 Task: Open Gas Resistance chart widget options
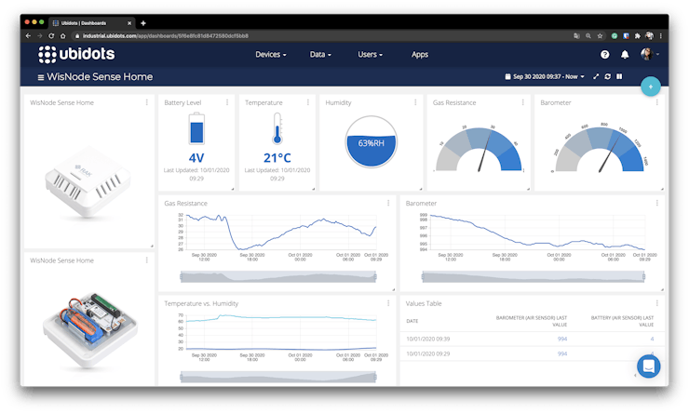388,203
